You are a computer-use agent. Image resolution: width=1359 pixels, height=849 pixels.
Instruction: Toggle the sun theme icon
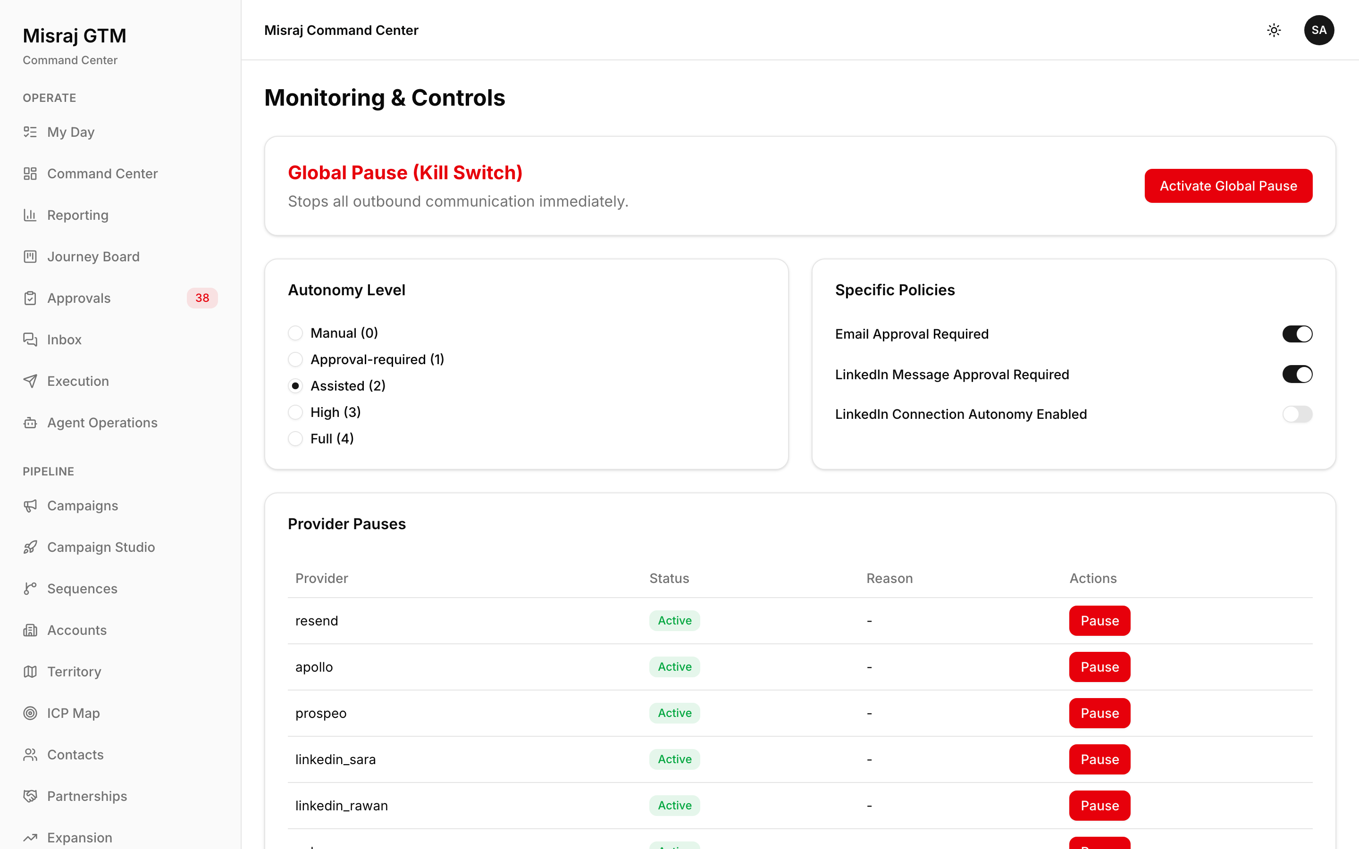tap(1274, 30)
